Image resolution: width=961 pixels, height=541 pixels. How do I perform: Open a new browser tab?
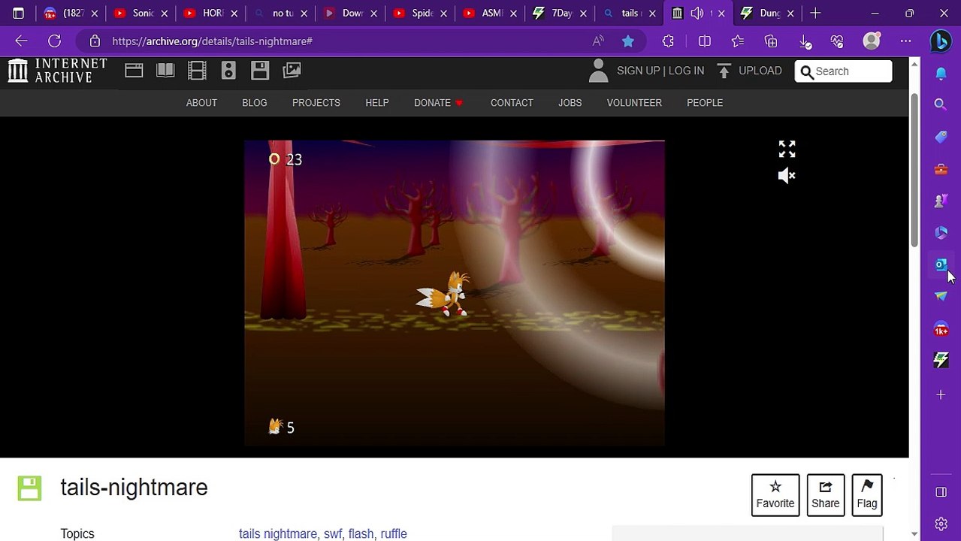(815, 13)
